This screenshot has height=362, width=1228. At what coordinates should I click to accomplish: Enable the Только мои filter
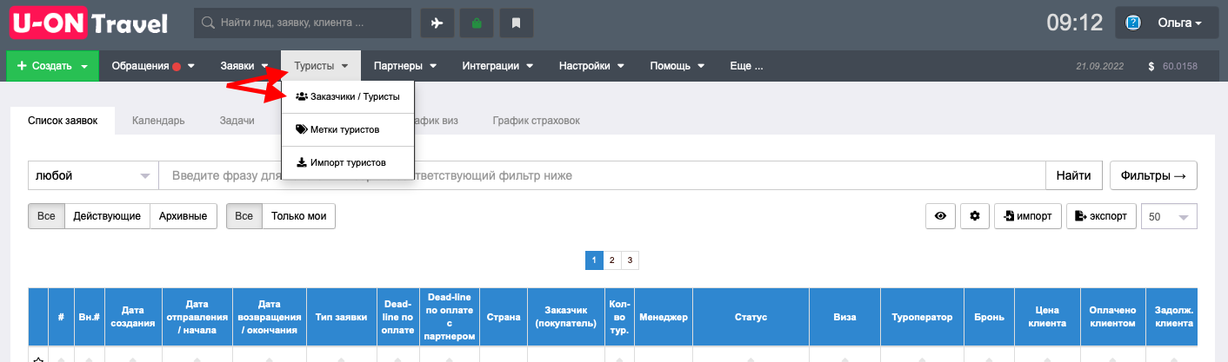point(298,216)
